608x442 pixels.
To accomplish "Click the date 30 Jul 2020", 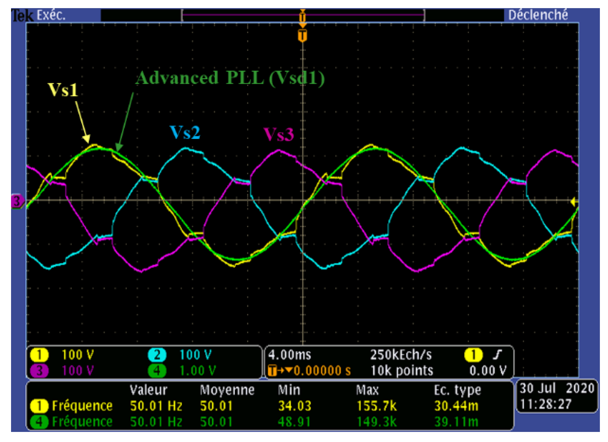I will (557, 389).
